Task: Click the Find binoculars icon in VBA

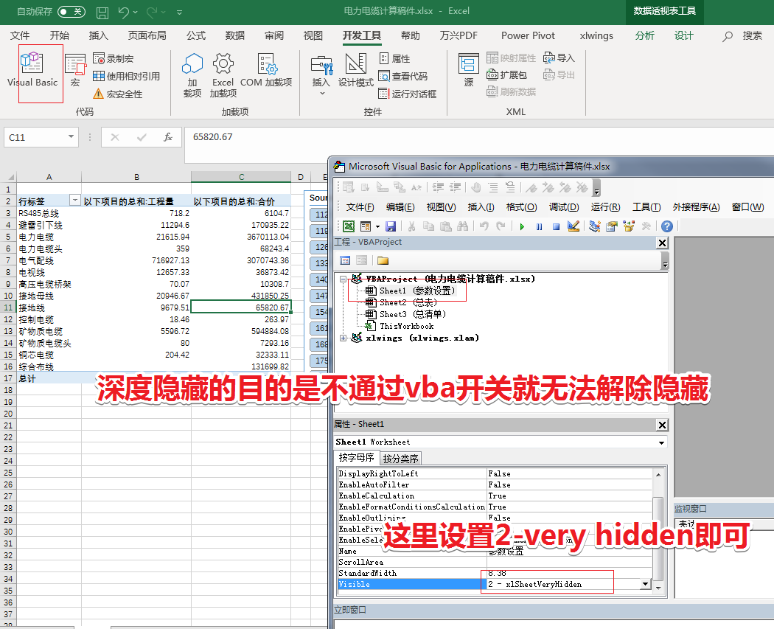Action: click(462, 226)
